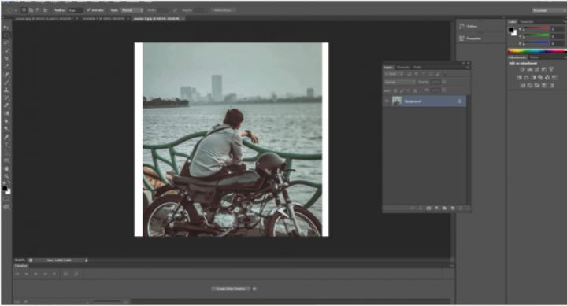The width and height of the screenshot is (567, 306).
Task: Select the History Brush tool
Action: [x=6, y=98]
